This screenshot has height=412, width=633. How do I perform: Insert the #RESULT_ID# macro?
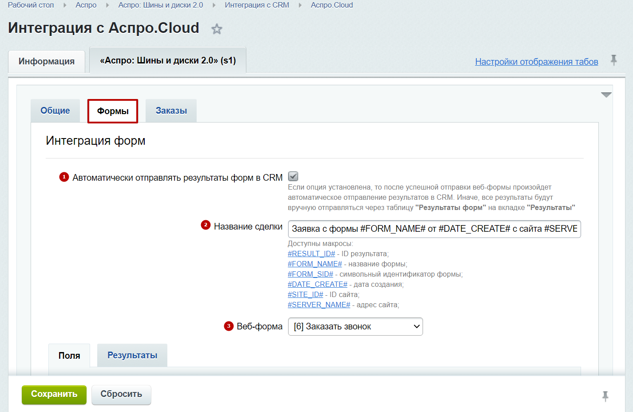[311, 254]
